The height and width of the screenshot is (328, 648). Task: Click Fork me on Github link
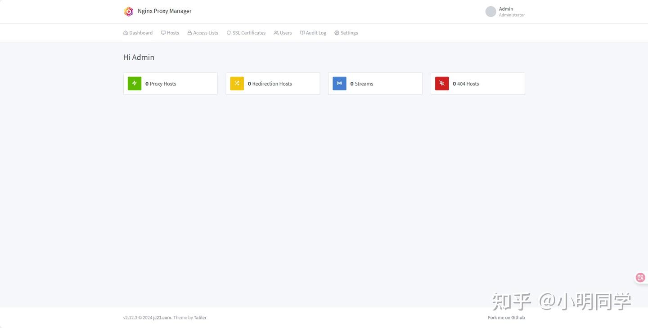pyautogui.click(x=506, y=318)
